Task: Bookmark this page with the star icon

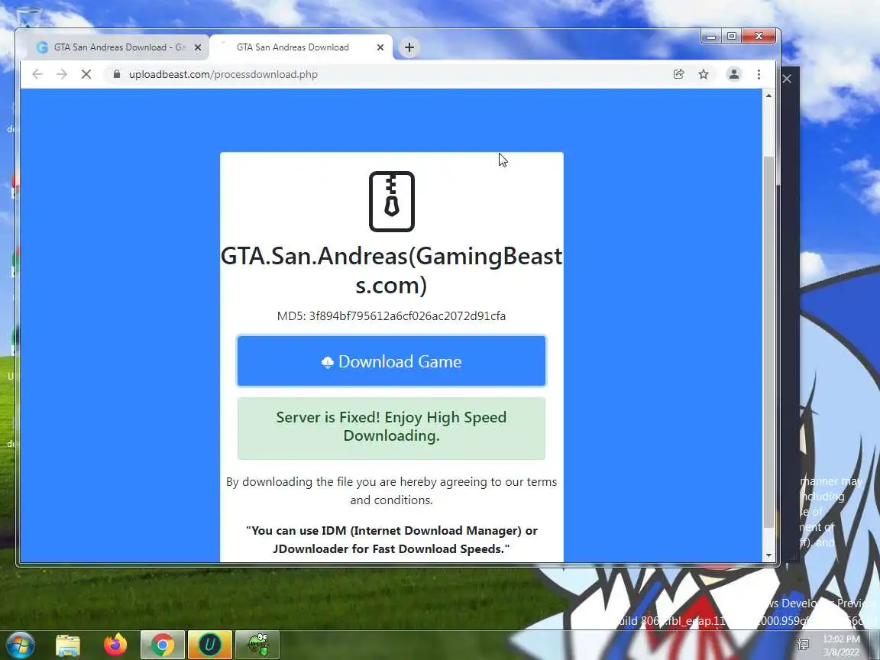Action: pos(704,74)
